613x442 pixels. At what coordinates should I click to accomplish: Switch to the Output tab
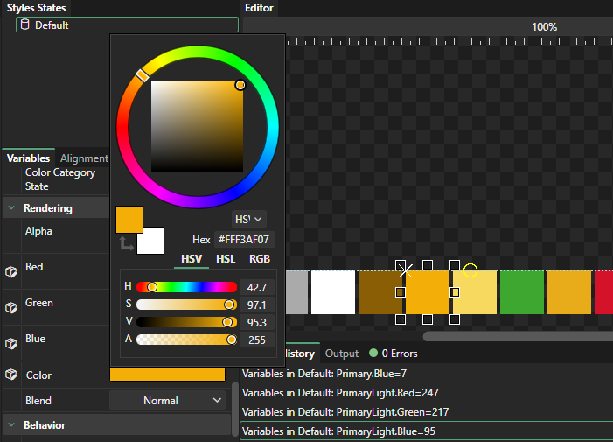point(342,354)
